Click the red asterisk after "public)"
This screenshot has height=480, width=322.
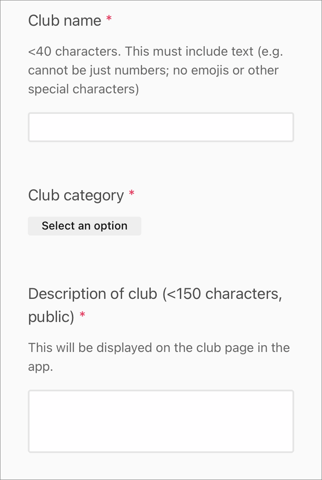pyautogui.click(x=83, y=316)
